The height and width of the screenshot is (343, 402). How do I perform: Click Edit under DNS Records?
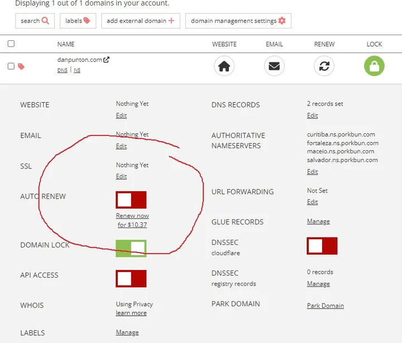click(x=312, y=115)
